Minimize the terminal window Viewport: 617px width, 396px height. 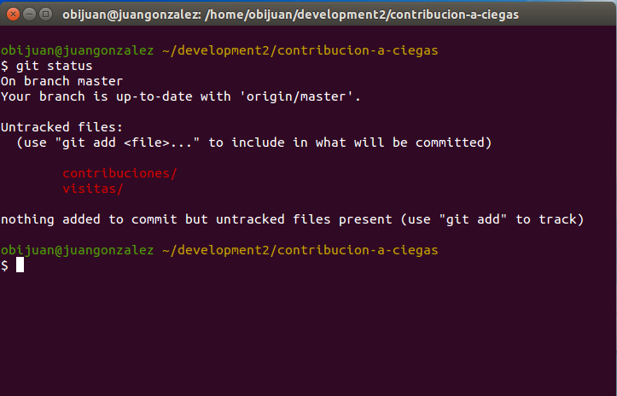click(x=28, y=14)
